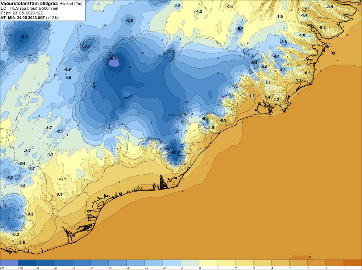Click the title 'Veðurstofan/T2m 500grid: Hitakort (2m)'
362x270 pixels.
point(41,4)
